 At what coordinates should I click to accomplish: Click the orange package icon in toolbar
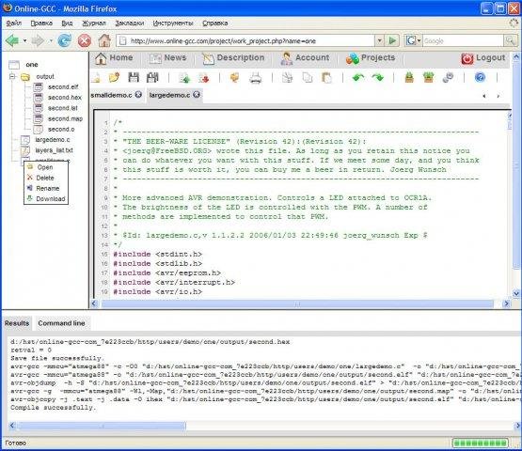coord(235,77)
